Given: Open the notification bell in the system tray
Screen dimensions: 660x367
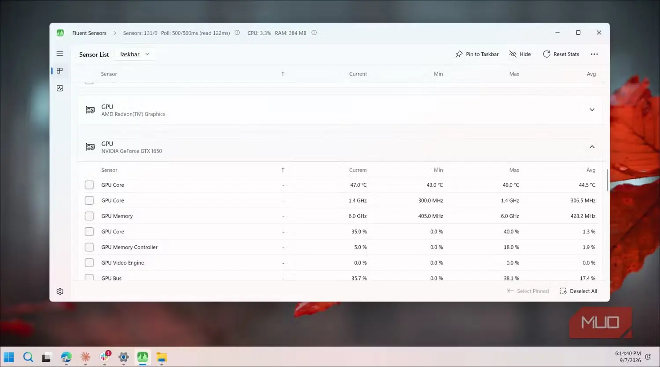Looking at the screenshot, I should pos(648,357).
